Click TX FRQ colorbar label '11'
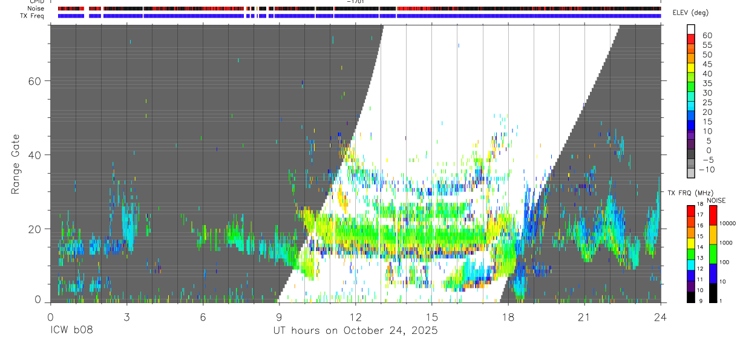Viewport: 743px width, 343px height. click(x=700, y=279)
